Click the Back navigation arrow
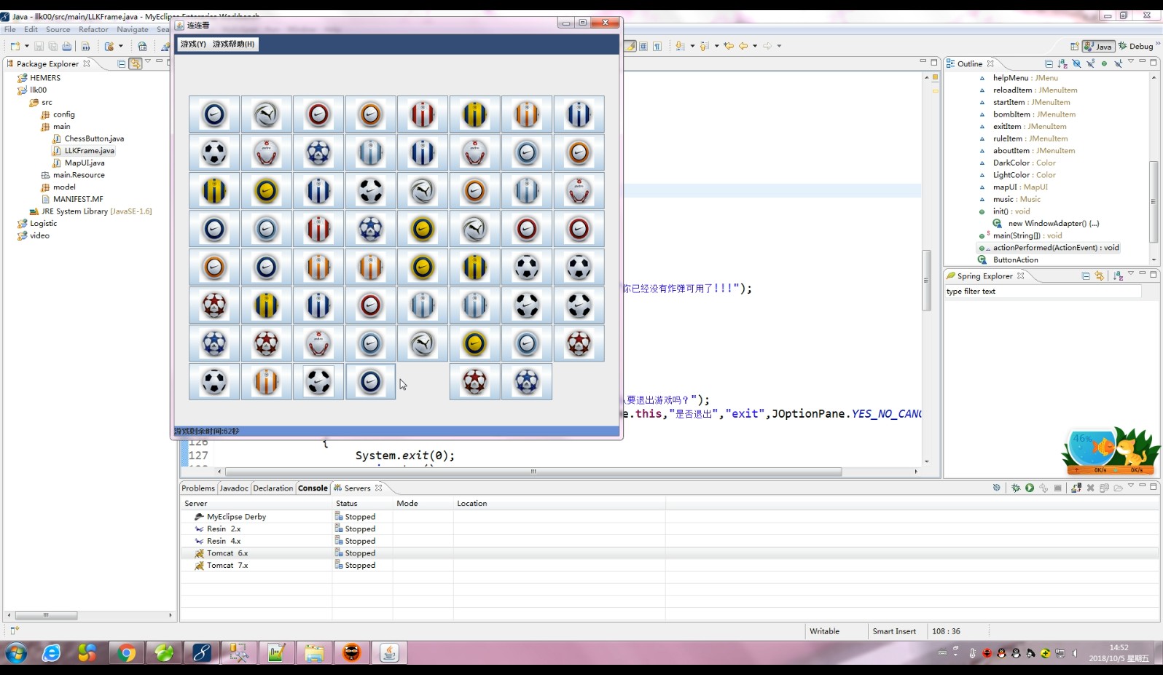The image size is (1163, 675). (x=743, y=46)
